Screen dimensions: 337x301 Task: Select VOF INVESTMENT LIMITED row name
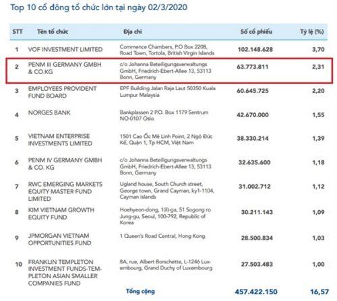[65, 49]
